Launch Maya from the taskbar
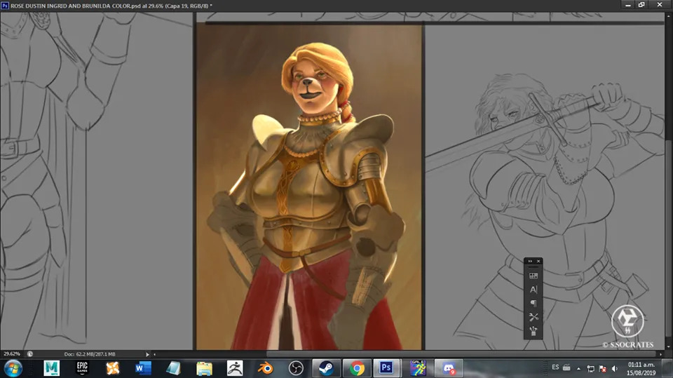 (x=51, y=368)
